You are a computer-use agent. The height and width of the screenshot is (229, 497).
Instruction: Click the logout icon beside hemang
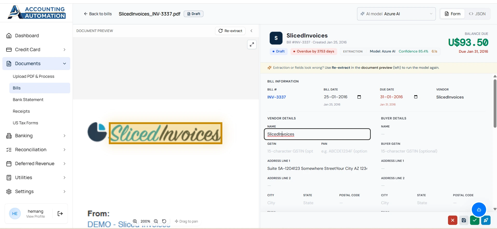point(60,213)
